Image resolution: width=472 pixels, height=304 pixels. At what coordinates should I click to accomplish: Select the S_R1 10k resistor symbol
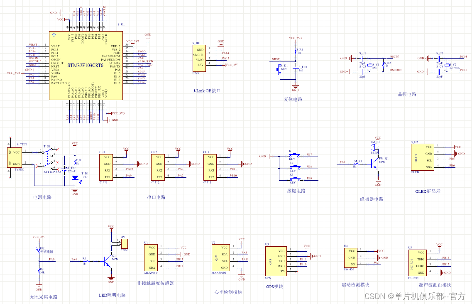[x=296, y=52]
